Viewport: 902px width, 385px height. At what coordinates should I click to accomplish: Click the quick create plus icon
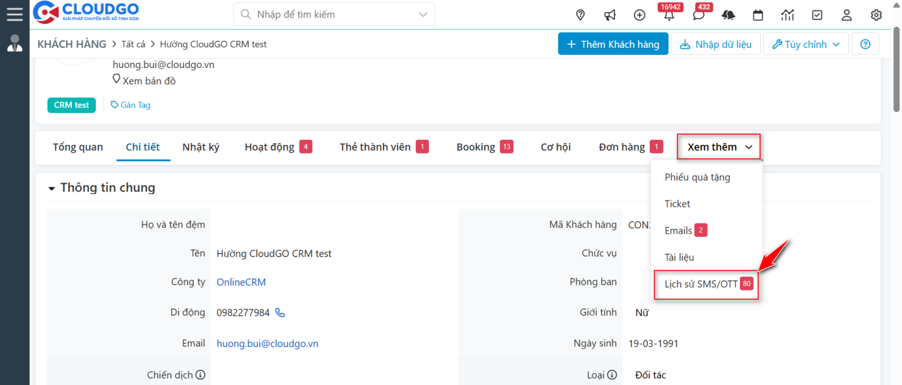click(640, 14)
